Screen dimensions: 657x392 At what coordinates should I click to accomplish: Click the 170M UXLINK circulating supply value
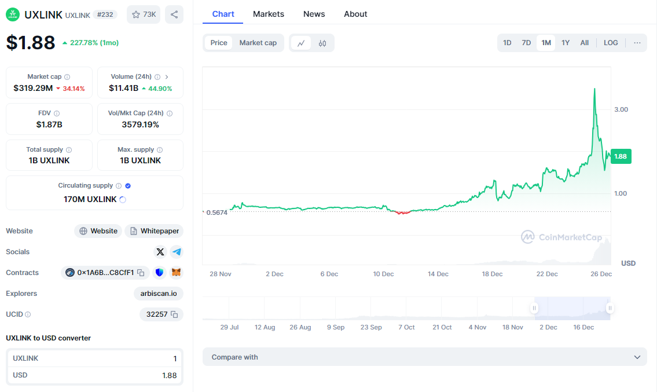tap(90, 200)
